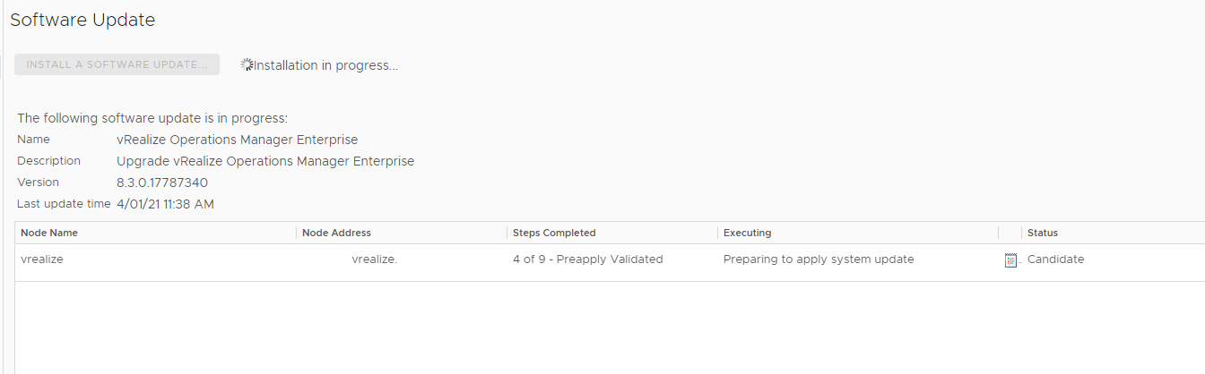Viewport: 1205px width, 374px height.
Task: Click the '4 of 9 - Preapply Validated' cell
Action: pos(587,259)
